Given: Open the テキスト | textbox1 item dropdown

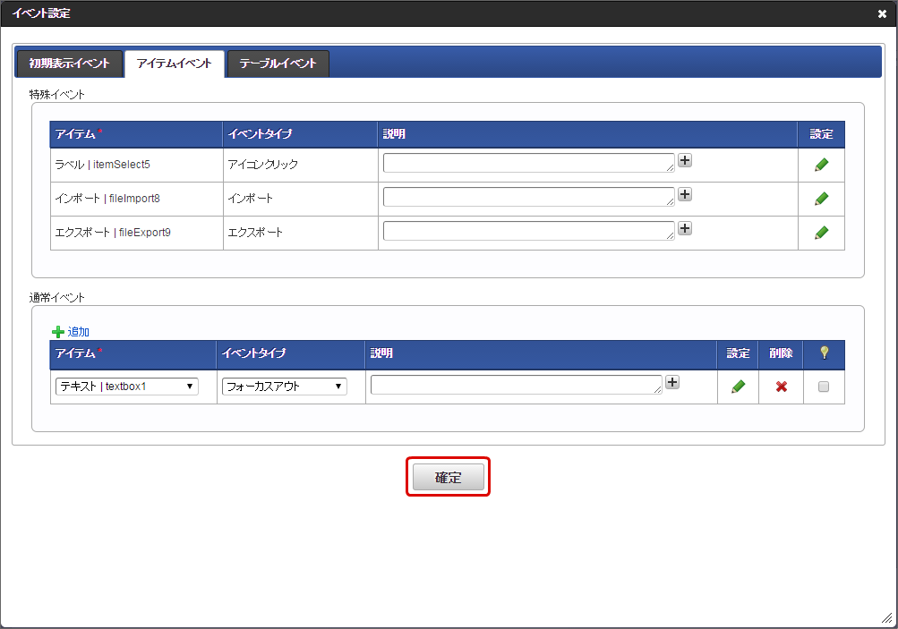Looking at the screenshot, I should point(127,387).
